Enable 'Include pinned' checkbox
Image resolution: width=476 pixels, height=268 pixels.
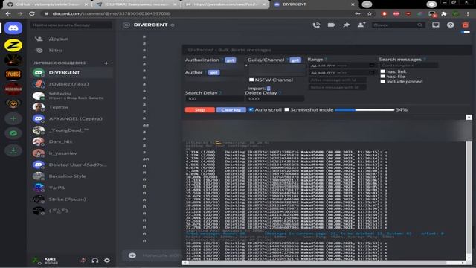383,81
